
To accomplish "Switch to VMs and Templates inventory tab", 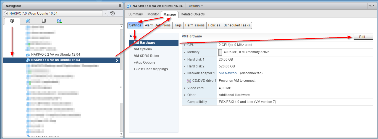I will click(x=28, y=21).
